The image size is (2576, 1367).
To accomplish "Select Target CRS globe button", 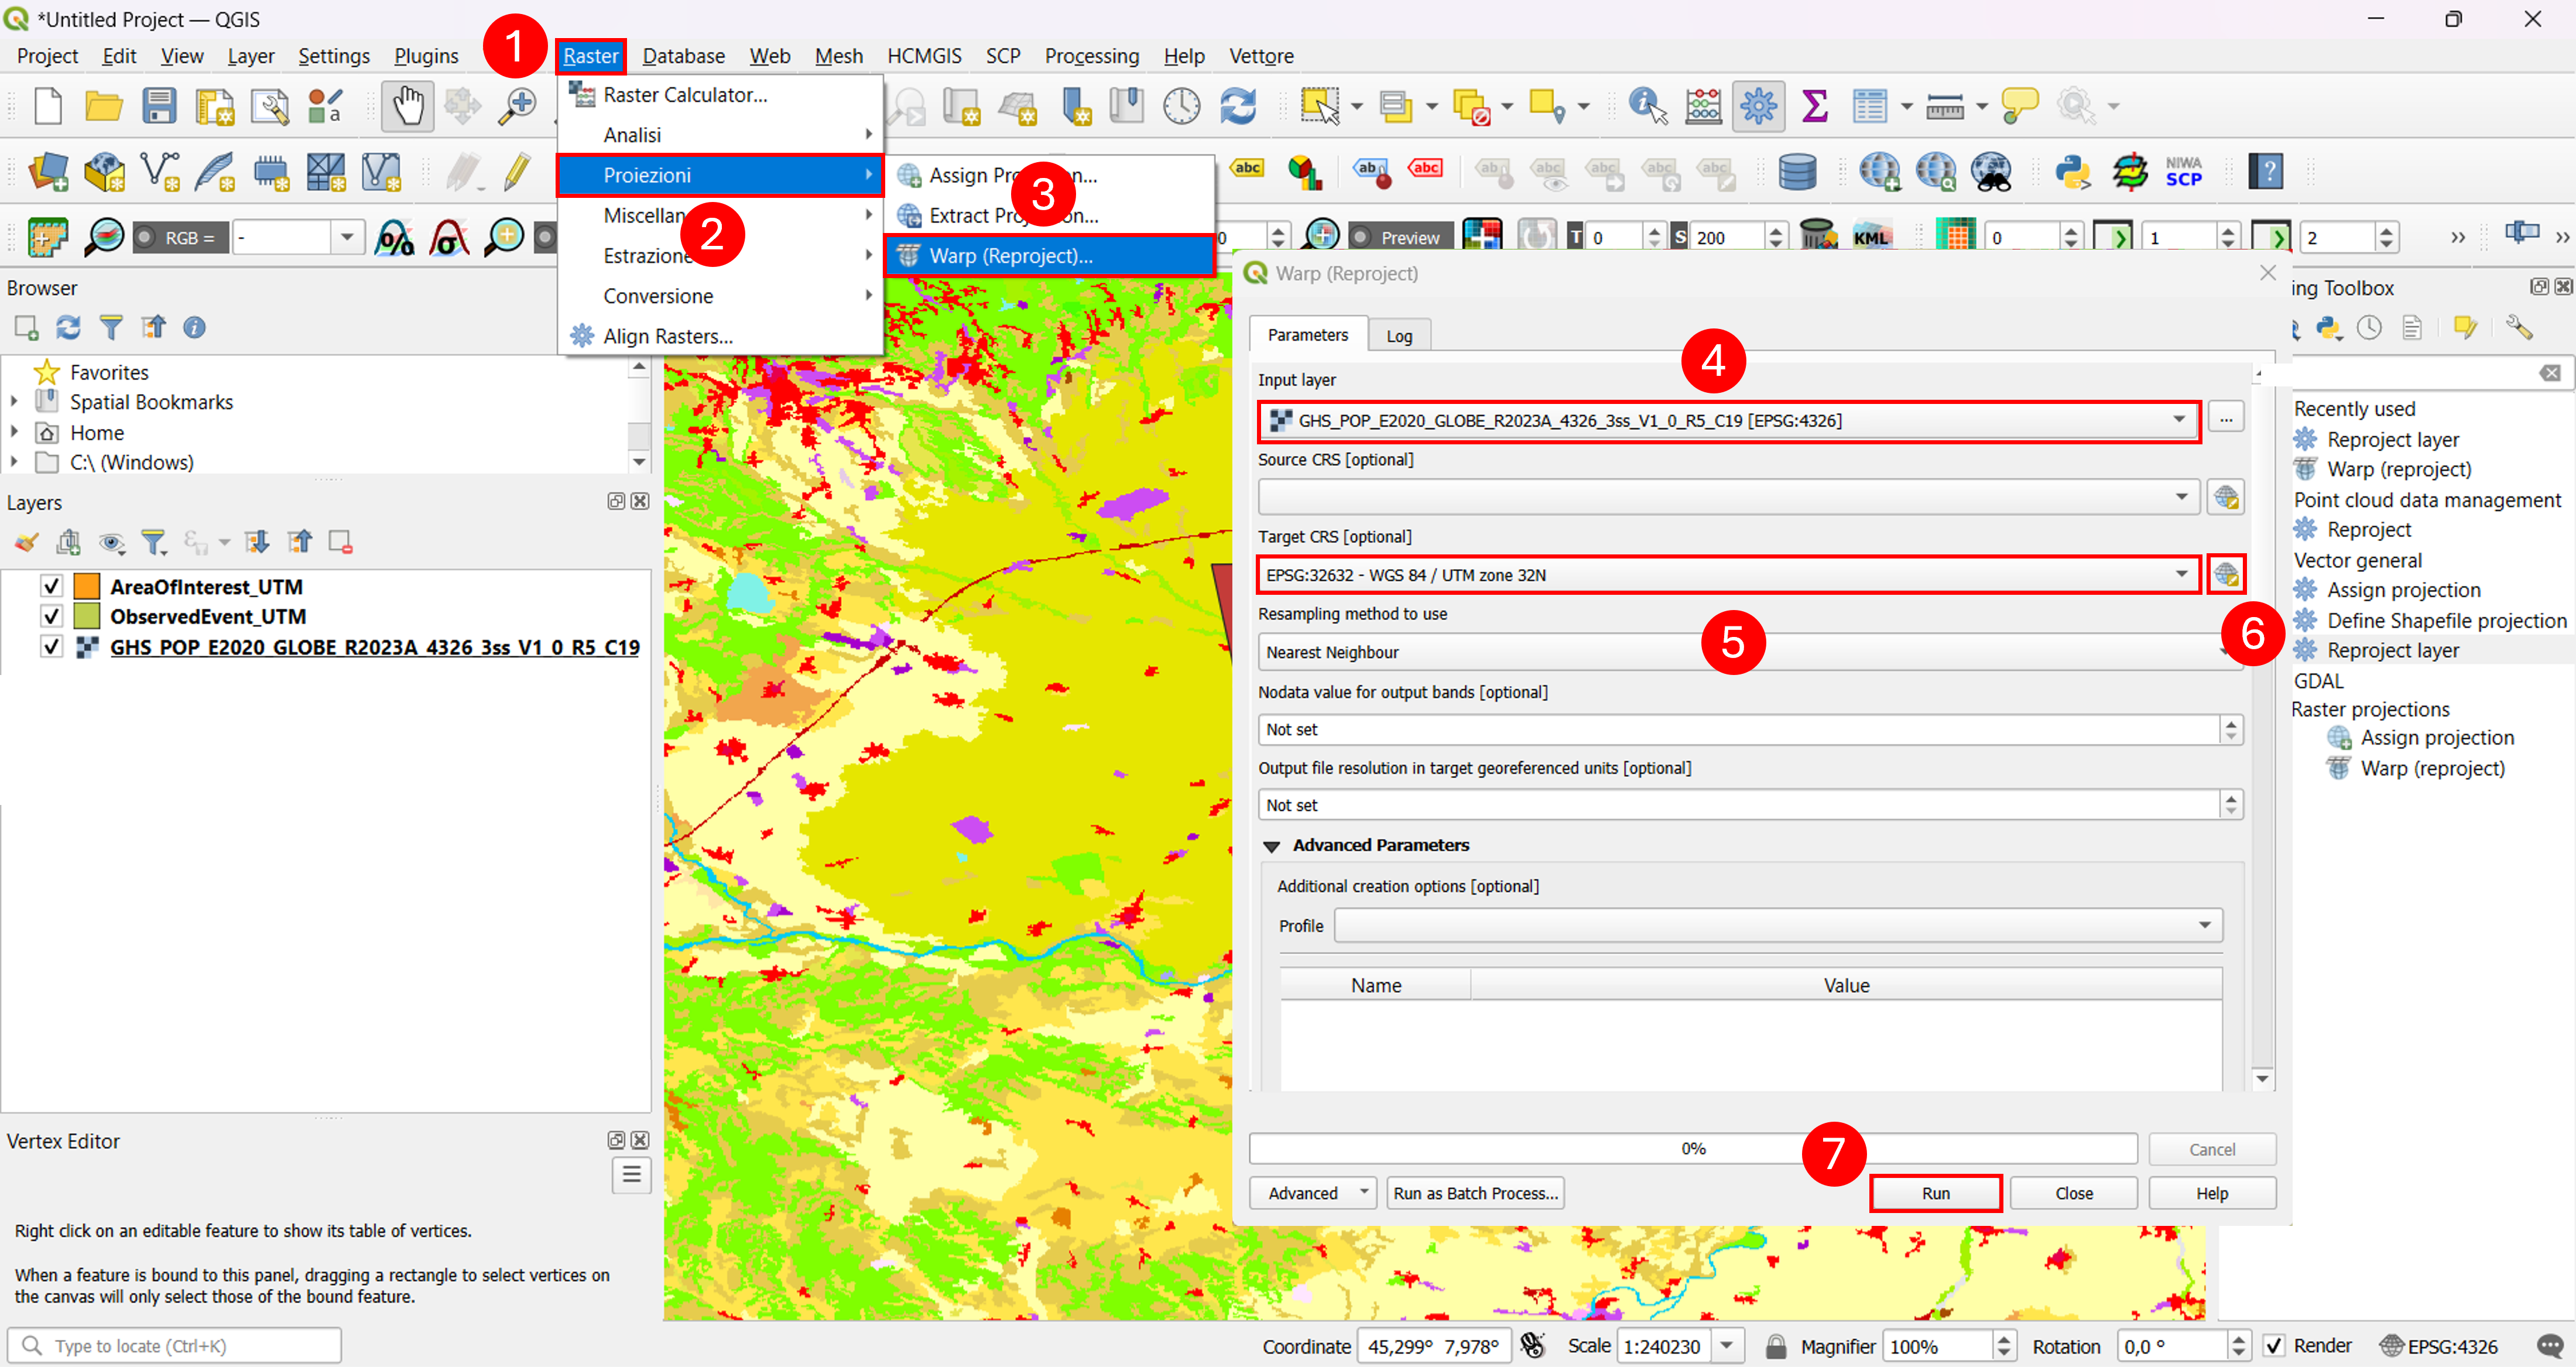I will [x=2226, y=575].
